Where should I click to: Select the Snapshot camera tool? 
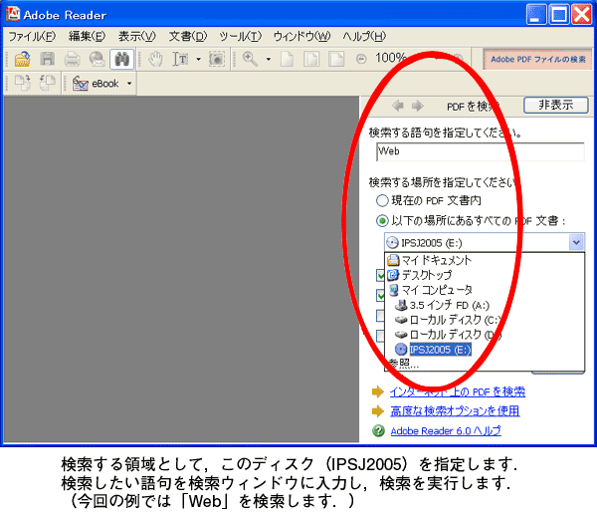point(217,60)
